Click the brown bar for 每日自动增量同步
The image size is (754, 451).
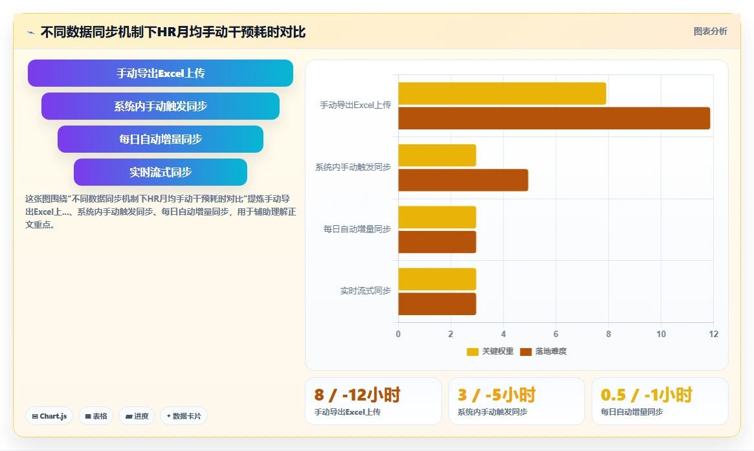[437, 242]
